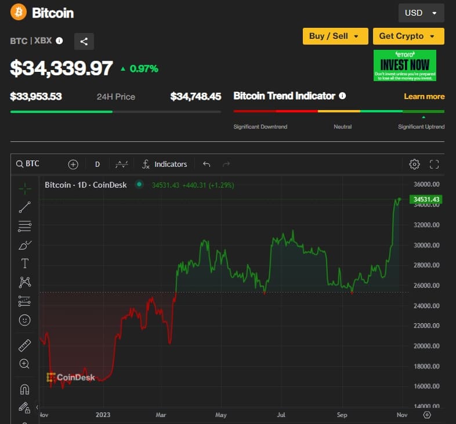Click the eToro Invest Now ad
This screenshot has width=456, height=424.
(404, 65)
